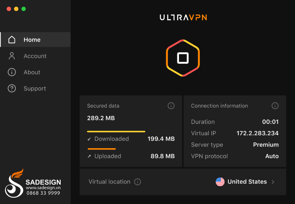This screenshot has height=204, width=295.
Task: Click the Premium server type value
Action: click(266, 145)
